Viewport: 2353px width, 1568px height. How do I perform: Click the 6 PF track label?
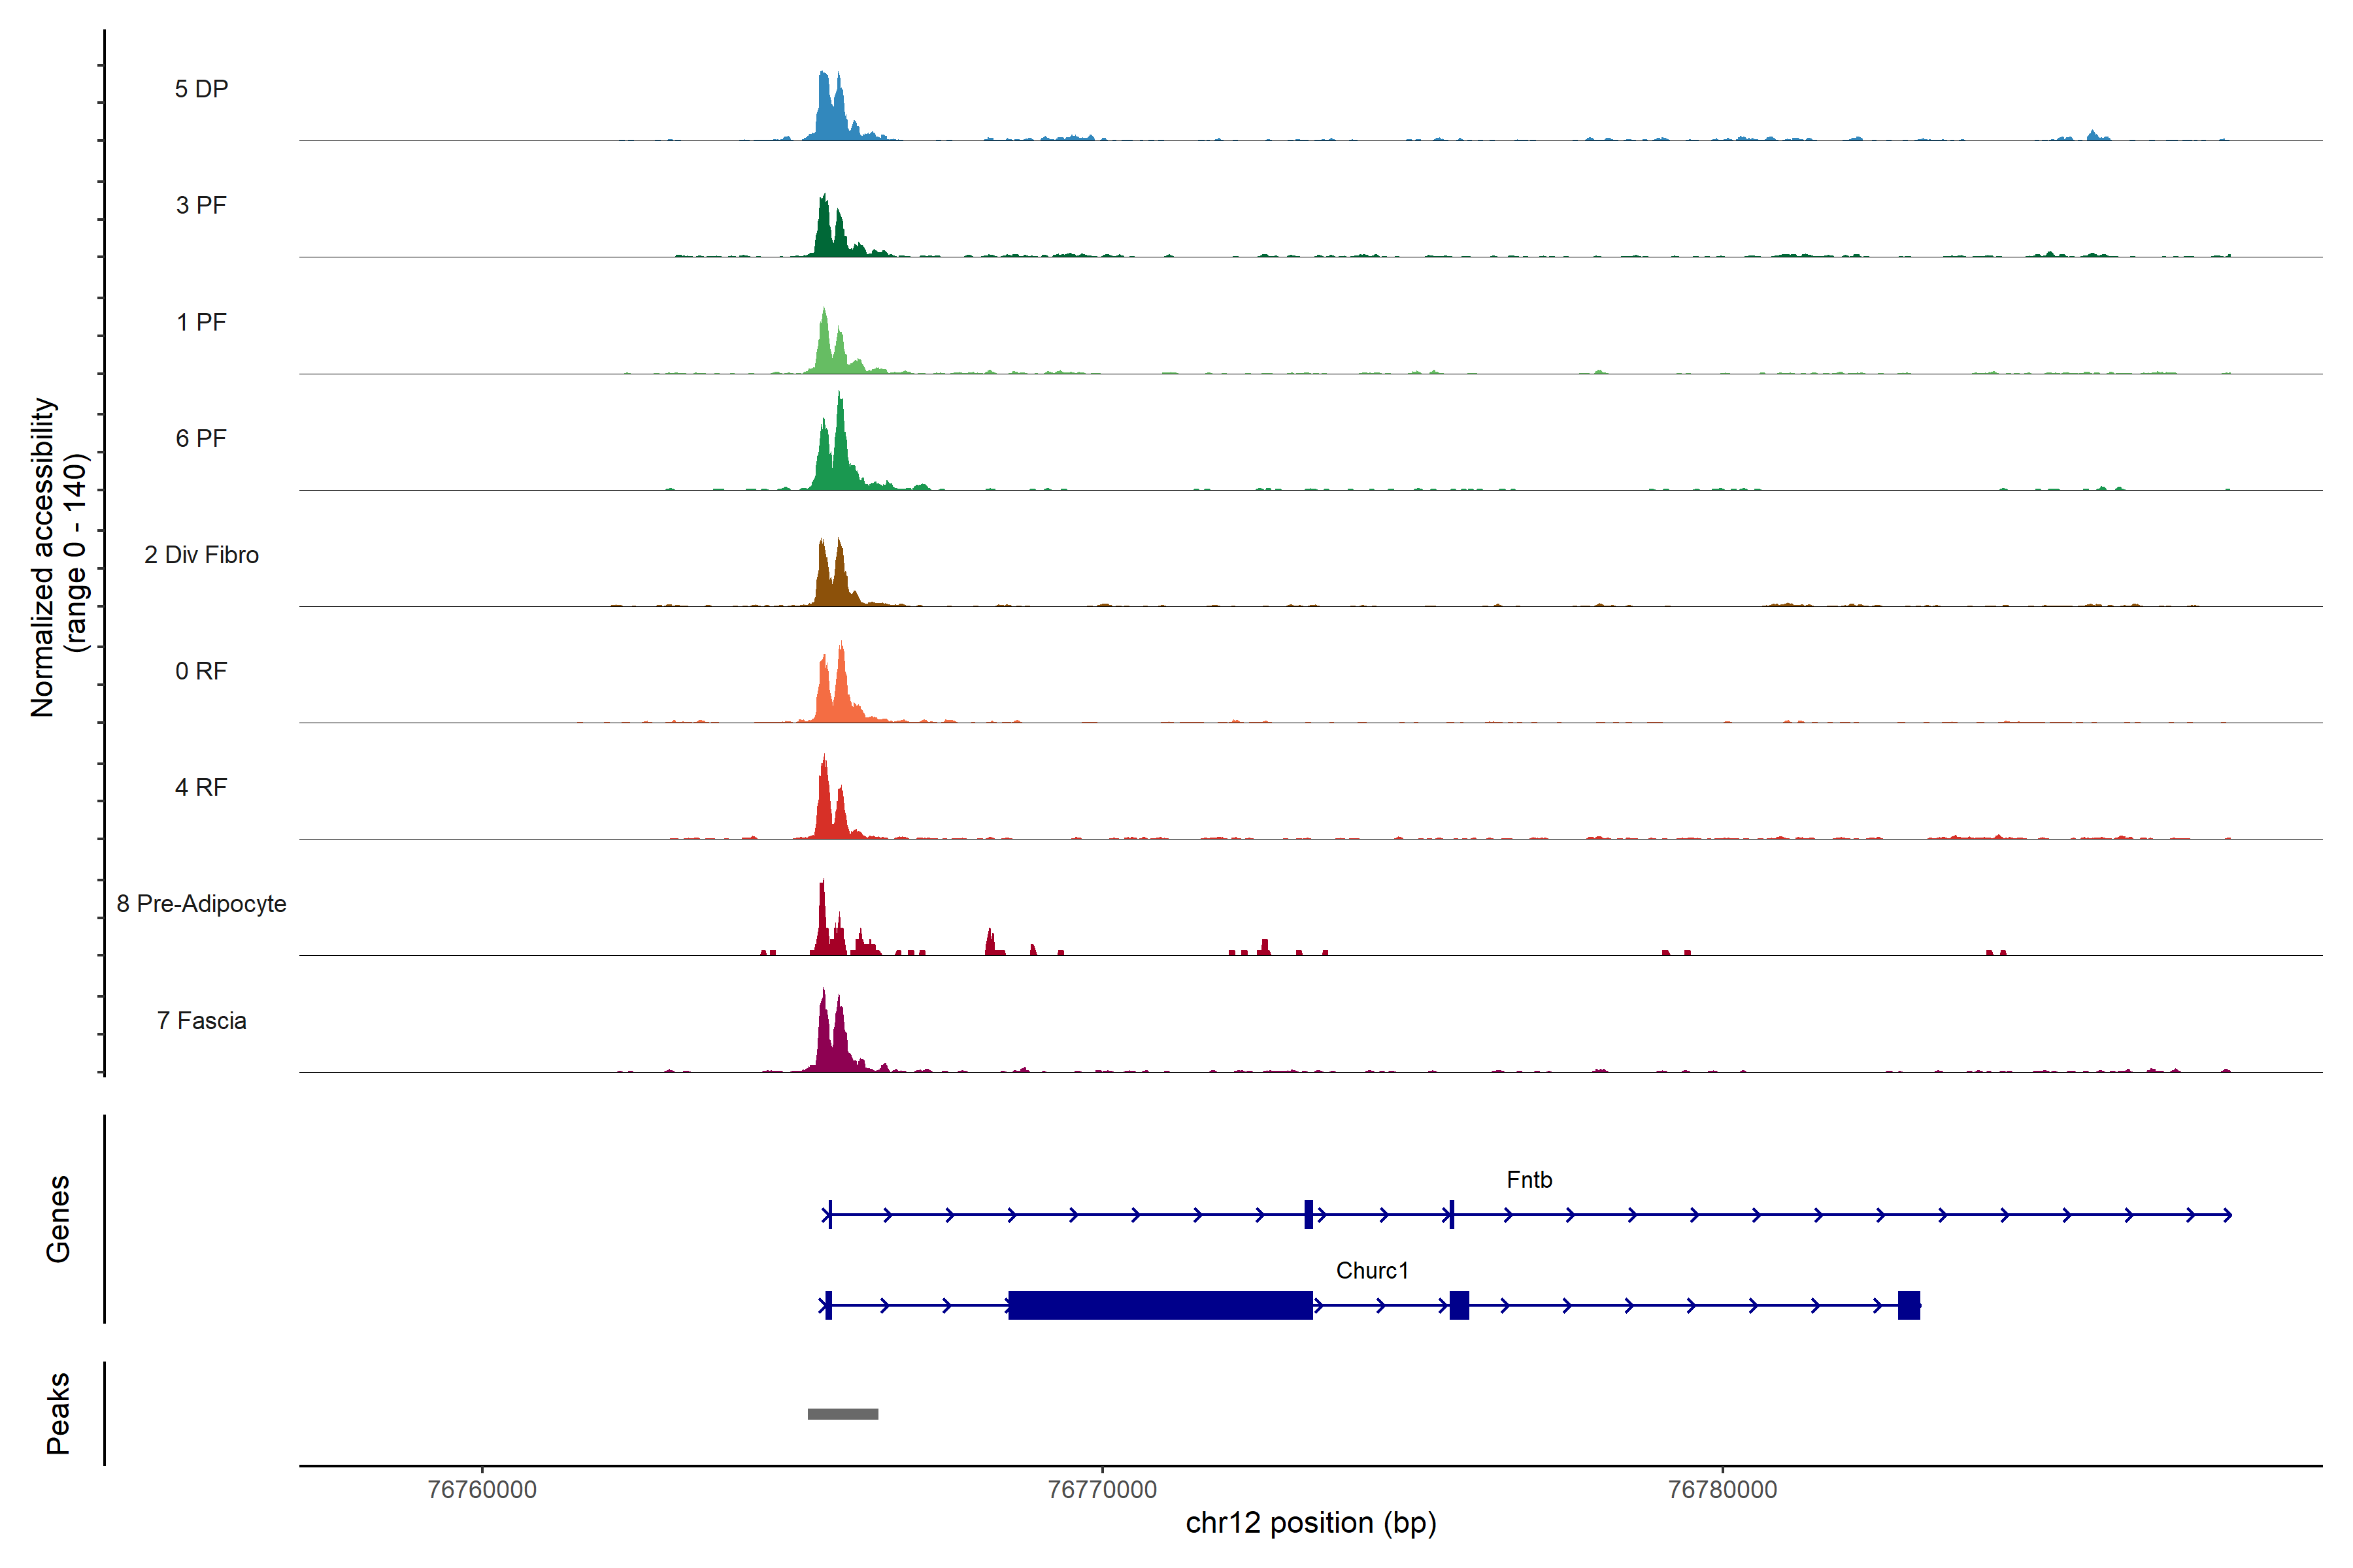point(201,438)
